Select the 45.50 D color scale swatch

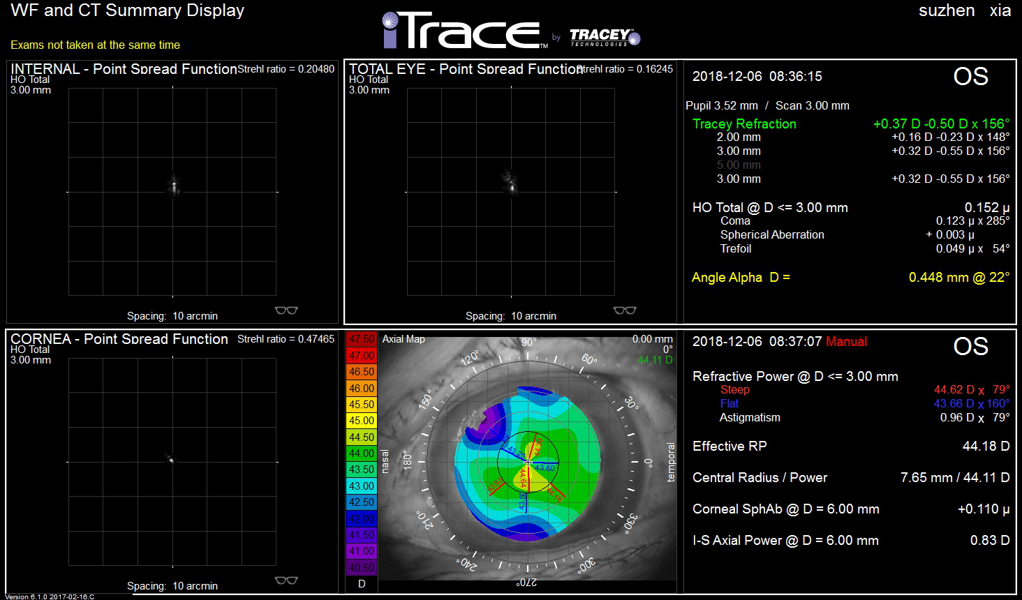pos(362,404)
